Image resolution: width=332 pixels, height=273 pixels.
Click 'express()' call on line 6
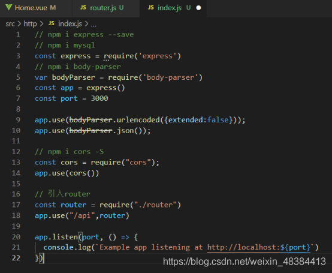[x=105, y=88]
